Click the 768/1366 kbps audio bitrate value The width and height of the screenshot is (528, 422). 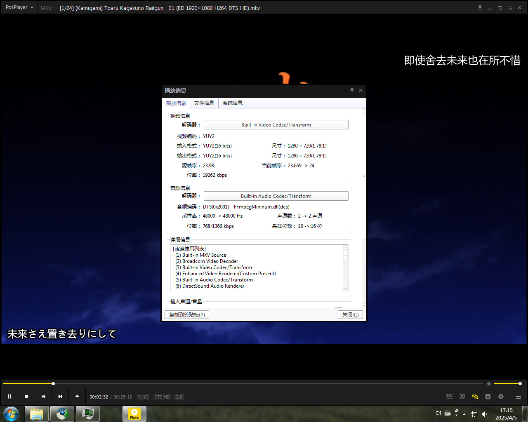coord(218,226)
